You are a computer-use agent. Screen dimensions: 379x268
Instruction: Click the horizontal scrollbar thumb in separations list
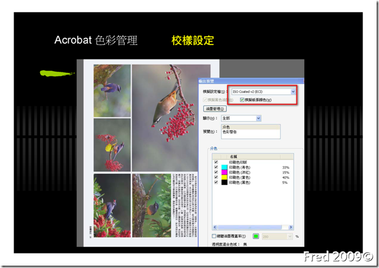point(250,227)
